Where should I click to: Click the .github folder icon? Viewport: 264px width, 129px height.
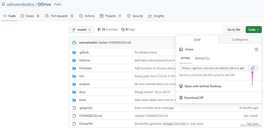[x=74, y=53]
